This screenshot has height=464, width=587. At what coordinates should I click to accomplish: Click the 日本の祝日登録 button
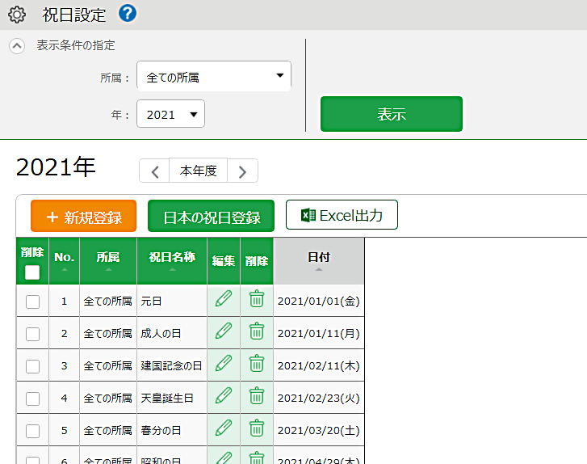coord(211,216)
